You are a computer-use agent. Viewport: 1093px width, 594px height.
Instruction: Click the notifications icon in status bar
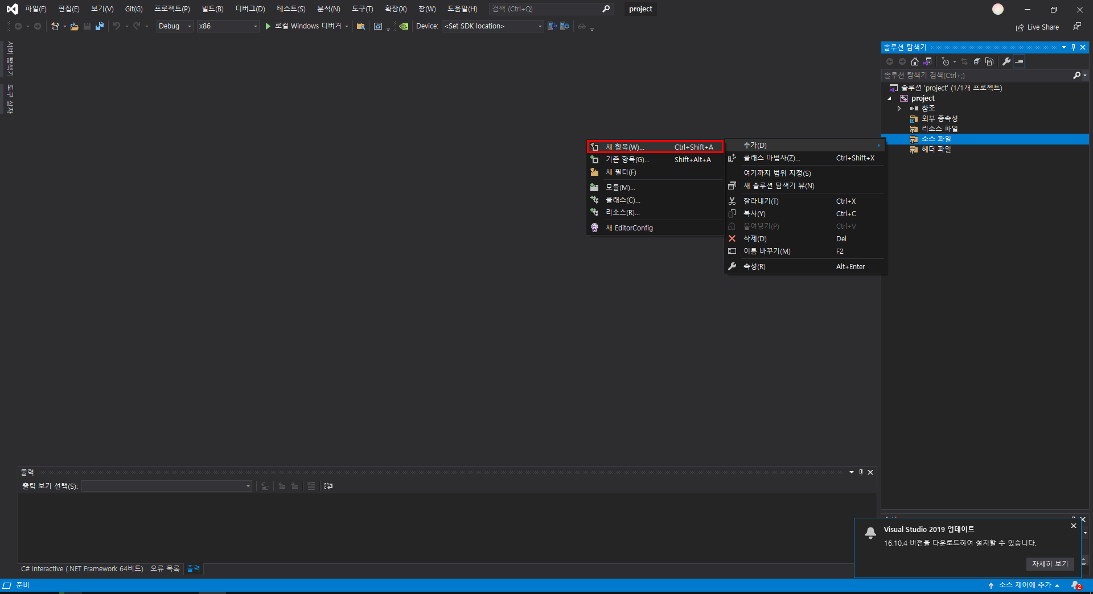(x=1076, y=585)
